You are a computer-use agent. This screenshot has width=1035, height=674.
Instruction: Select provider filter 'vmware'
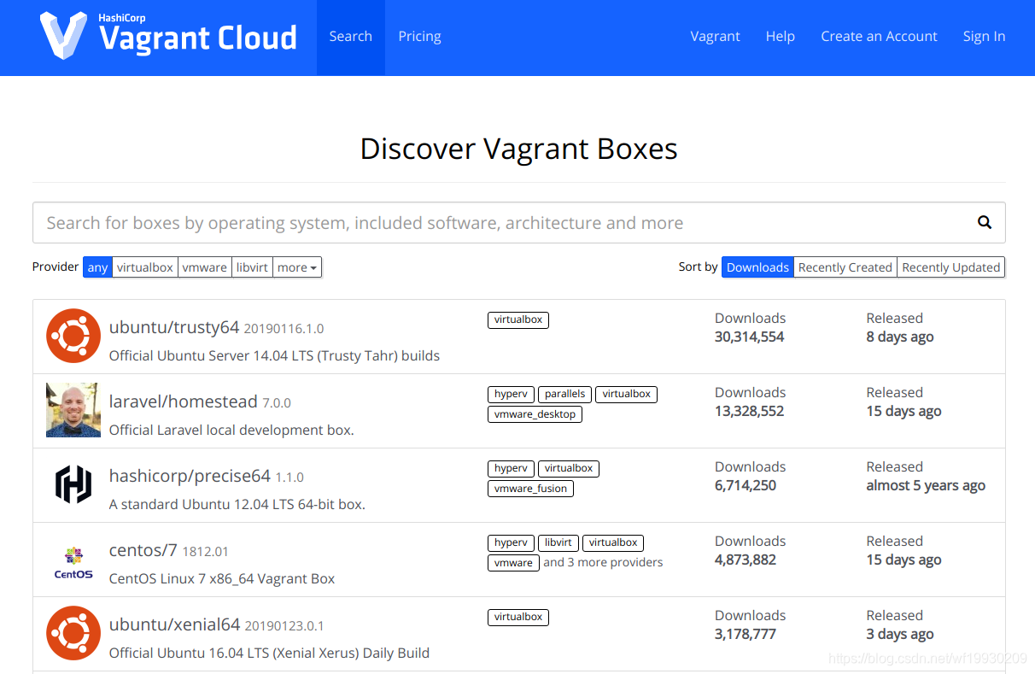point(205,267)
